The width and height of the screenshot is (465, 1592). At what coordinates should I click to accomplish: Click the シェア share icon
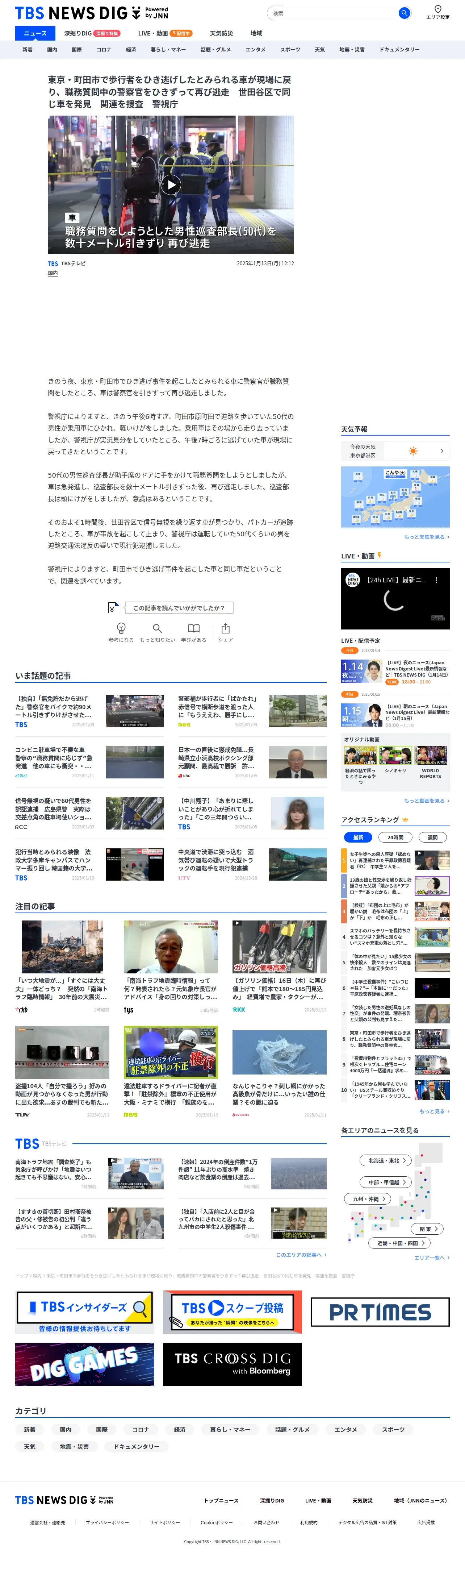pos(225,628)
